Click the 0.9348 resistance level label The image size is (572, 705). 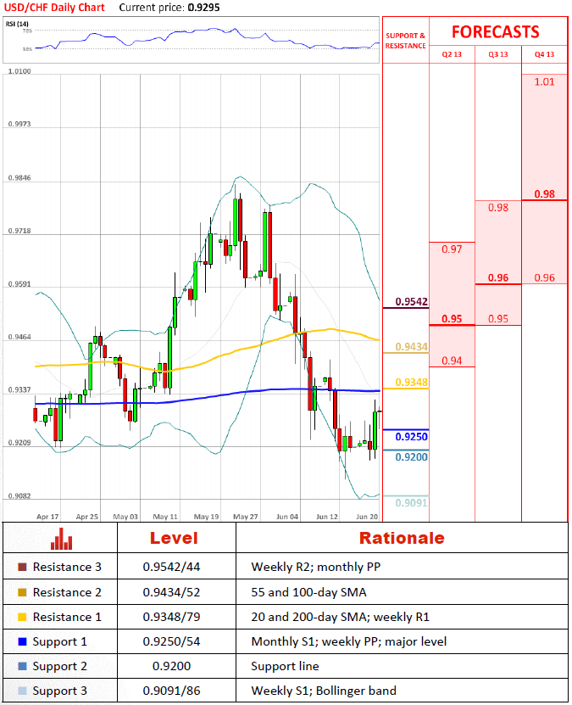[411, 382]
